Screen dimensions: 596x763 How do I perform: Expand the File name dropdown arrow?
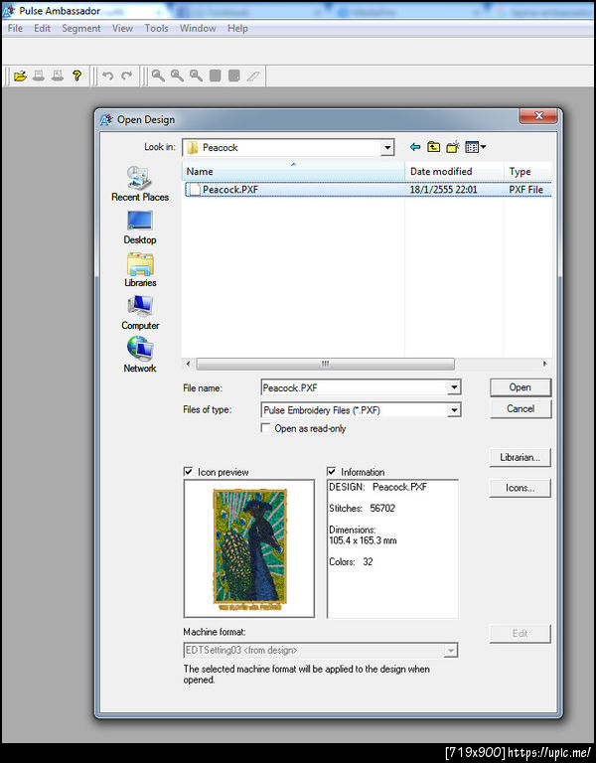[453, 387]
